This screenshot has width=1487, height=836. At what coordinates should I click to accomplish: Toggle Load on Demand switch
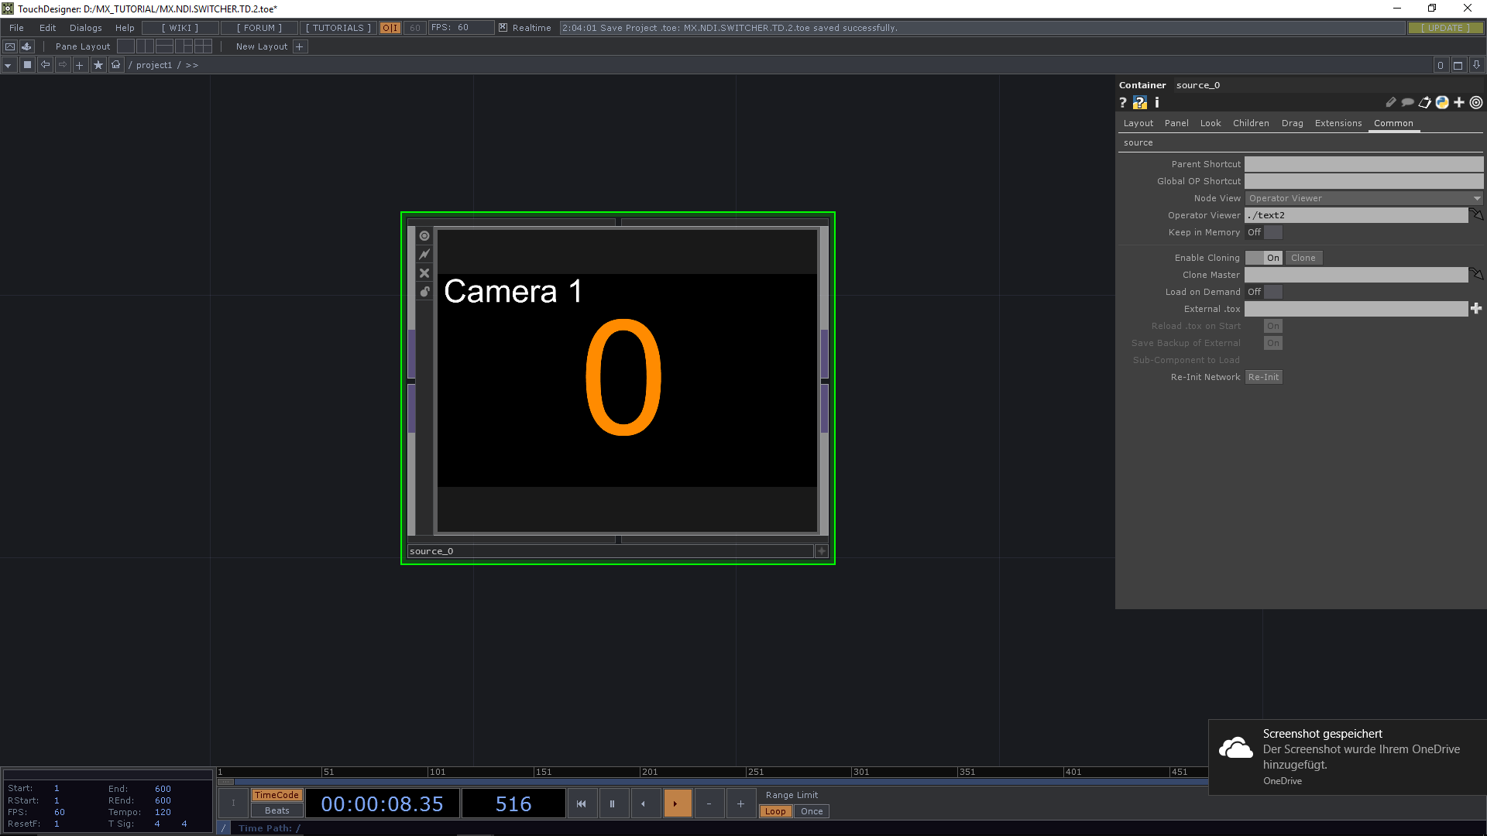[1264, 292]
